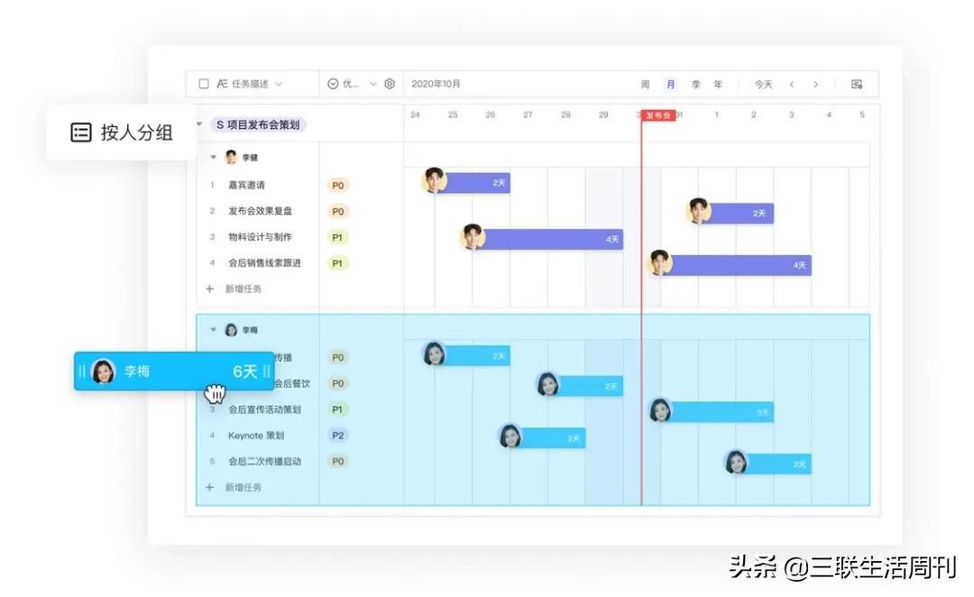Click the 按人分组 group-by-person icon

point(81,132)
